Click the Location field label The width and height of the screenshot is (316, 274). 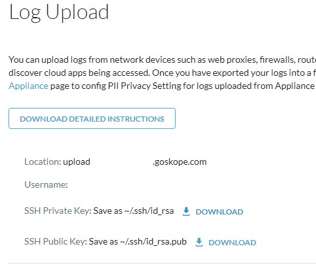pyautogui.click(x=43, y=162)
